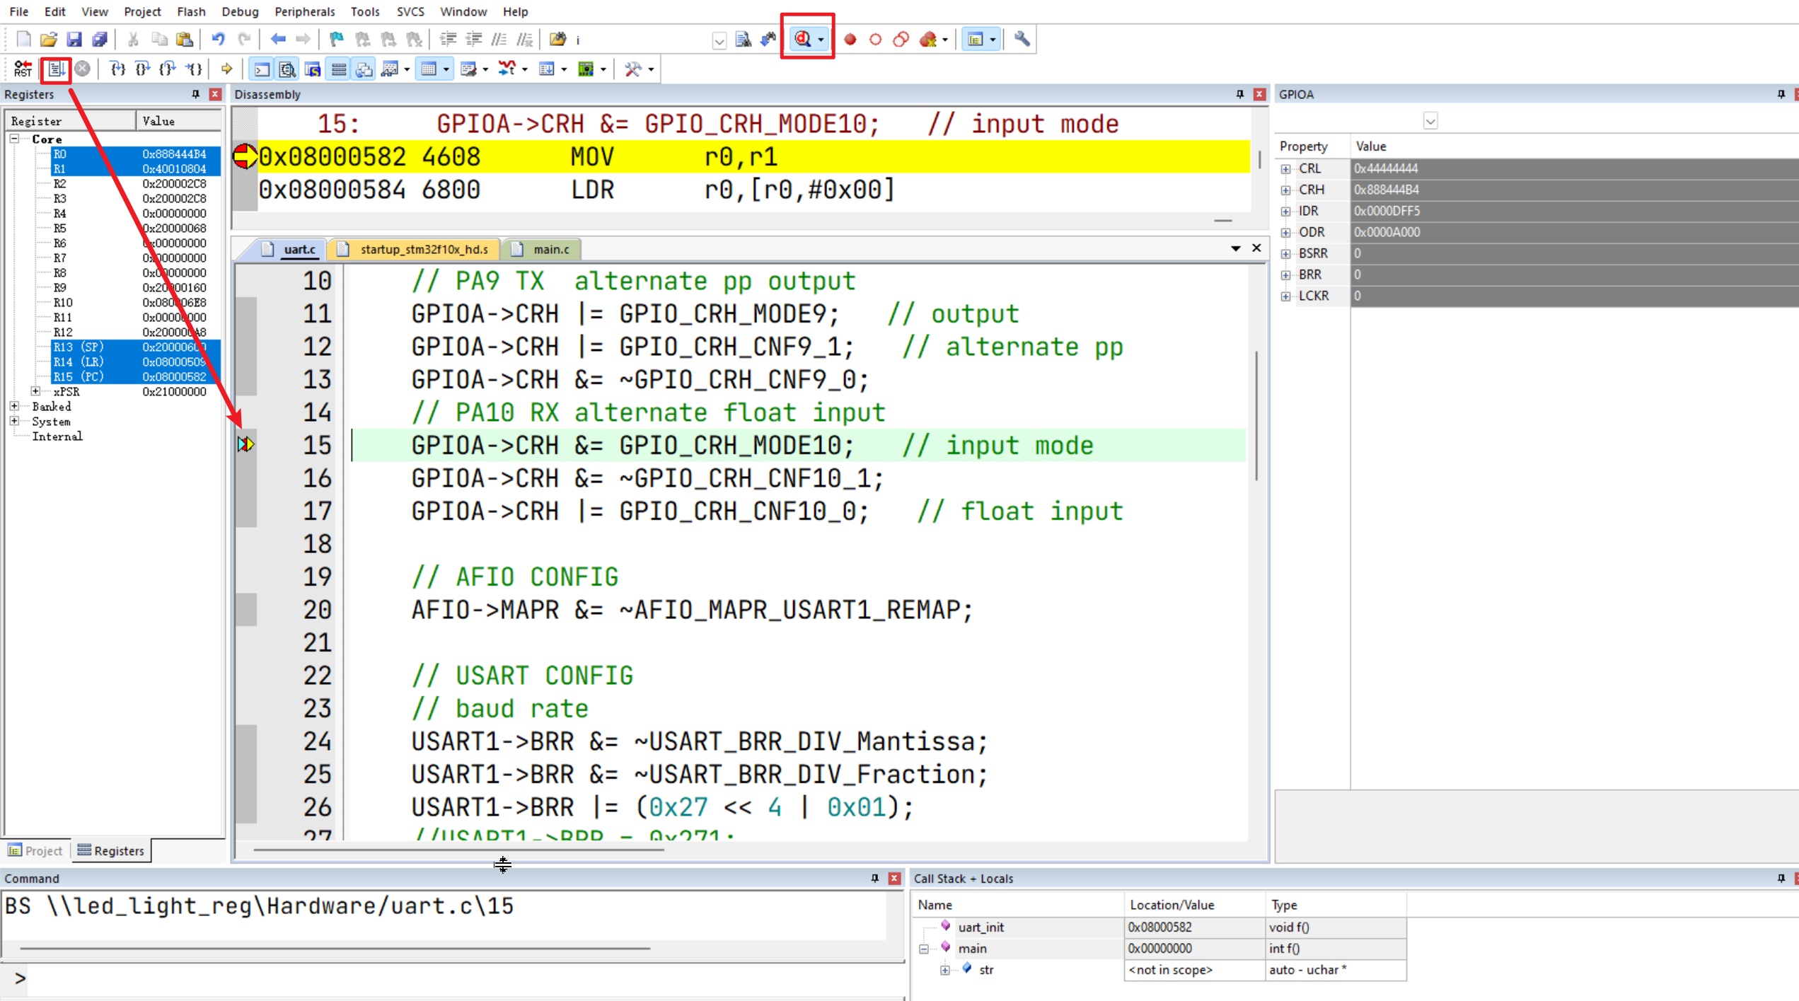The width and height of the screenshot is (1799, 1001).
Task: Click the Undo icon
Action: (219, 39)
